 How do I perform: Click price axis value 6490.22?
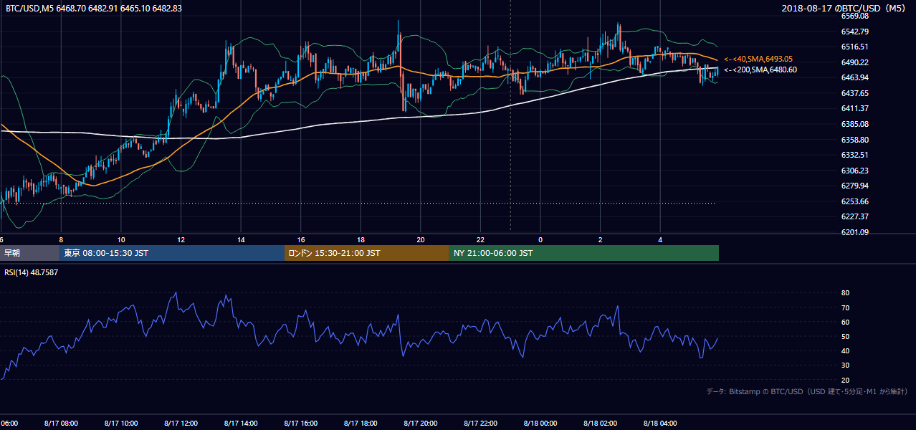(854, 62)
